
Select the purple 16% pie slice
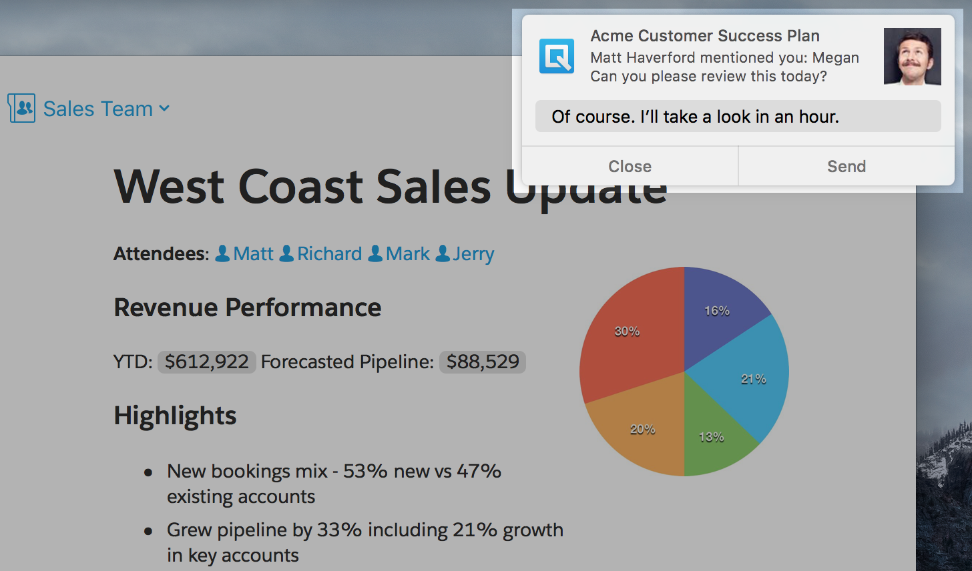(x=717, y=307)
